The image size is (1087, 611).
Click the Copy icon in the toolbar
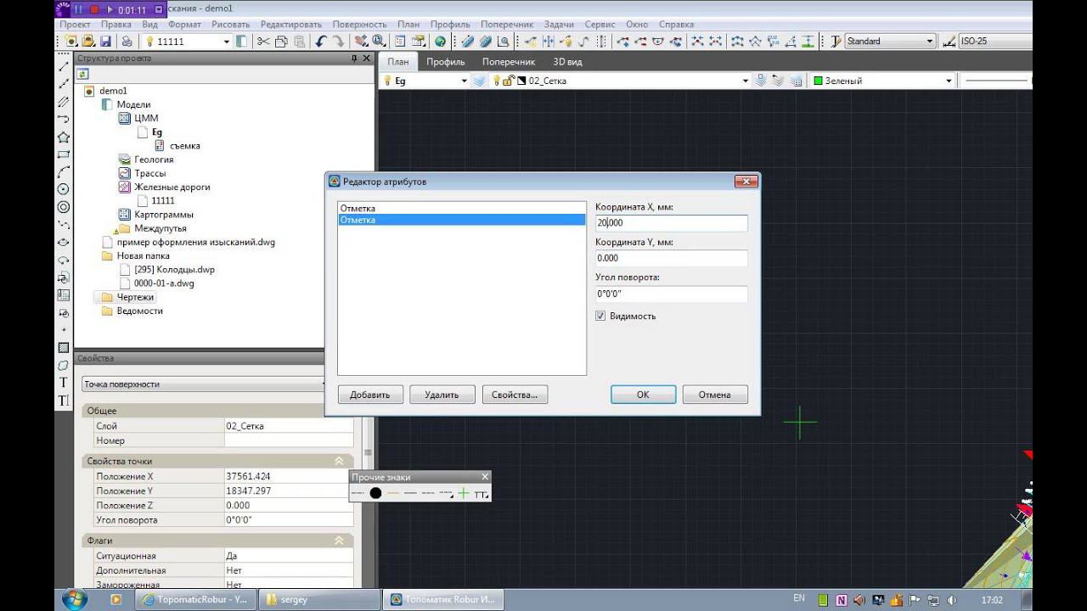(279, 42)
